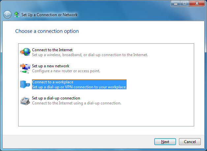Click the network wizard icon in title bar

[17, 15]
